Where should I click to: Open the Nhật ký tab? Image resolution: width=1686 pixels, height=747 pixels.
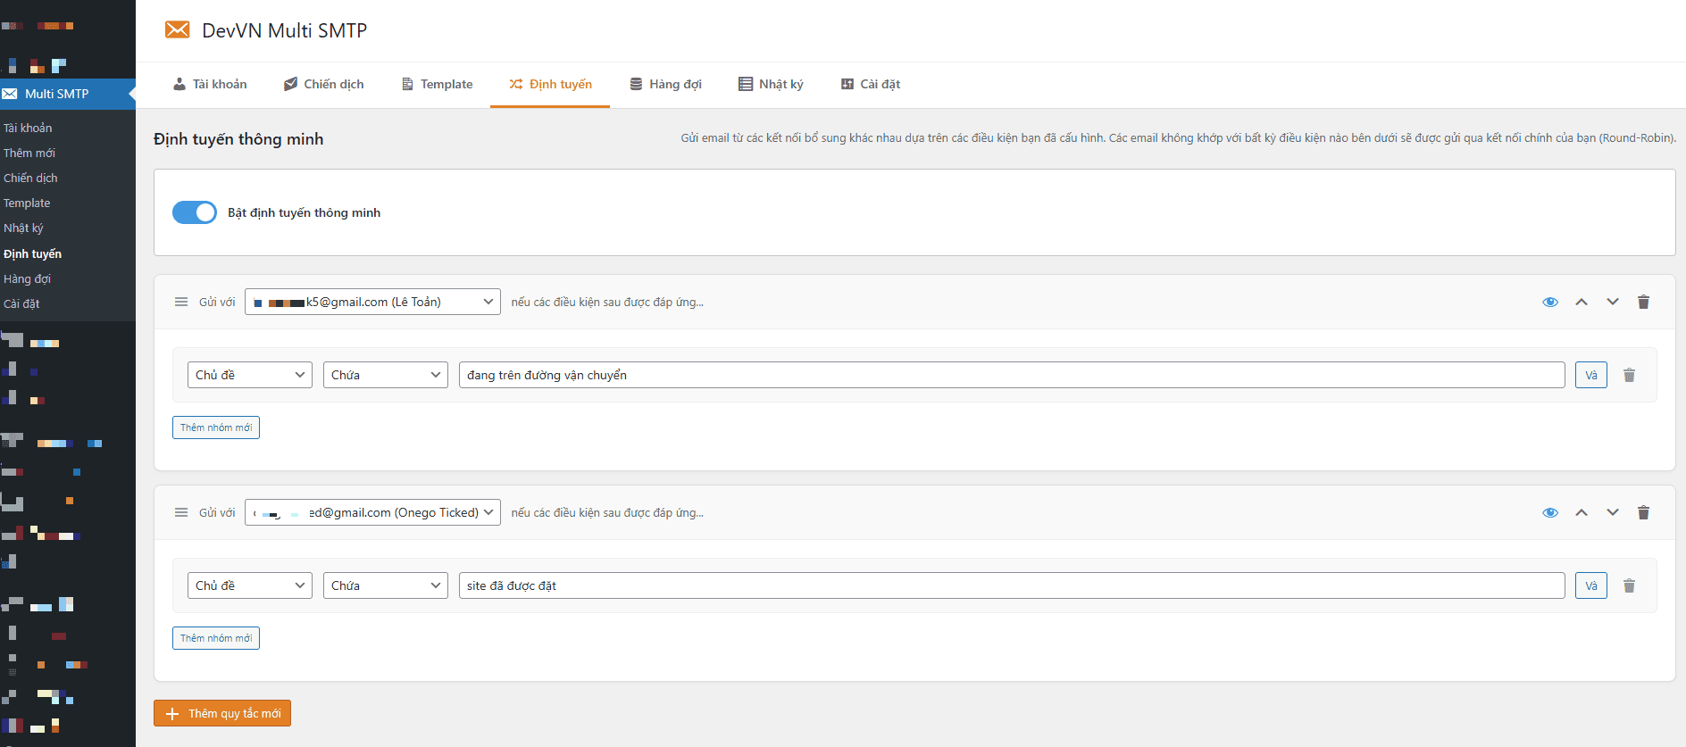coord(771,84)
